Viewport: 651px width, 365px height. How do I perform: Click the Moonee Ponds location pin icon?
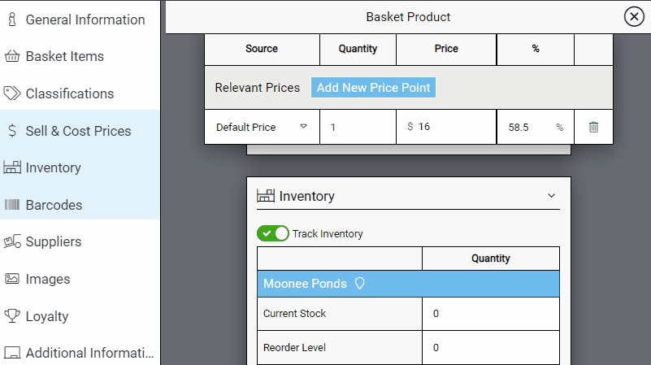(x=360, y=284)
